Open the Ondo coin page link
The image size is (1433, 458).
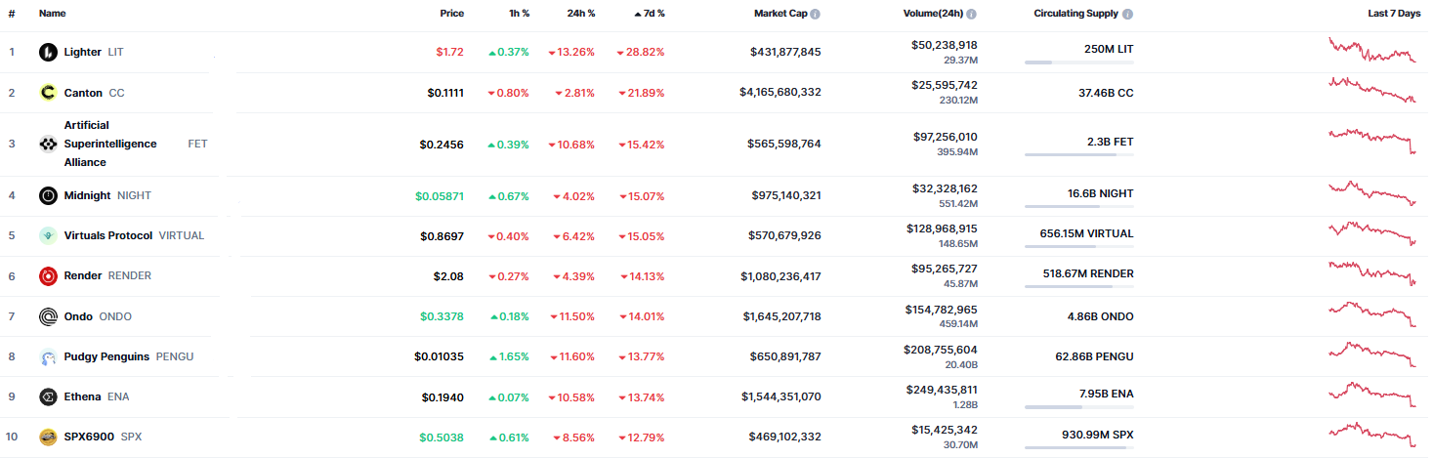(78, 316)
